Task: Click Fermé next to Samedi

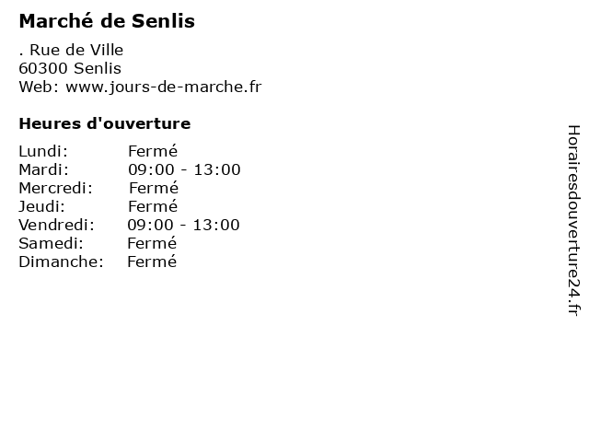Action: click(x=152, y=243)
